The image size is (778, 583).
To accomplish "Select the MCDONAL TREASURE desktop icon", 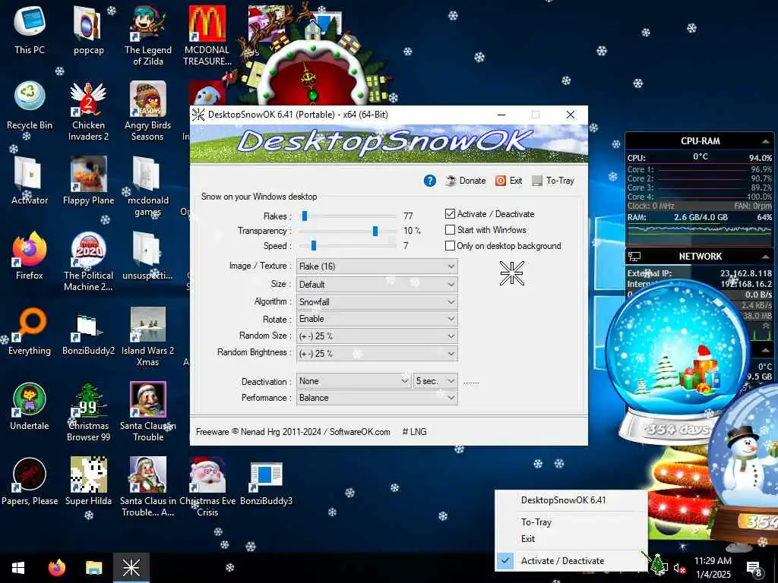I will 207,36.
